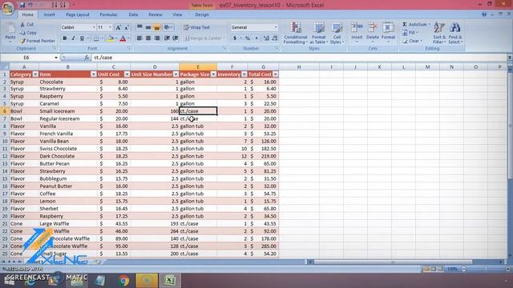513x288 pixels.
Task: Toggle Underline formatting
Action: click(82, 38)
